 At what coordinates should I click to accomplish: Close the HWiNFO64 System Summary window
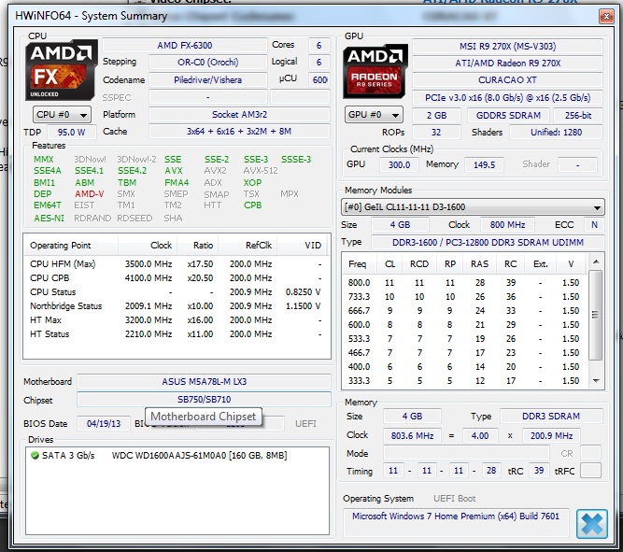[x=606, y=16]
